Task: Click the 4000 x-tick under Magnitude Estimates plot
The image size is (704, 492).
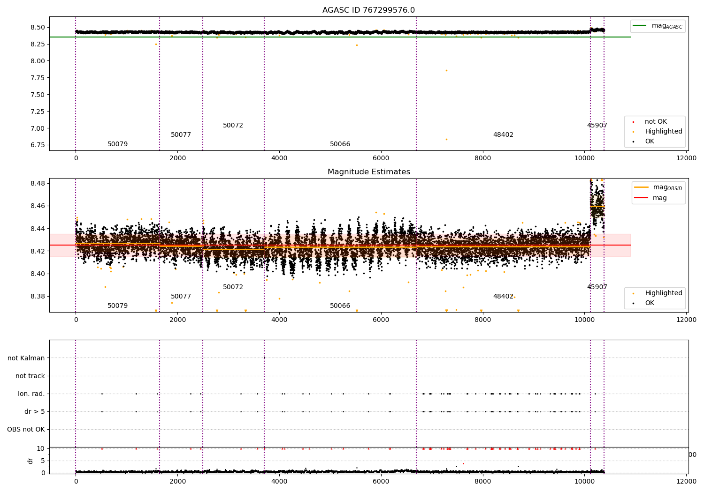Action: 279,320
